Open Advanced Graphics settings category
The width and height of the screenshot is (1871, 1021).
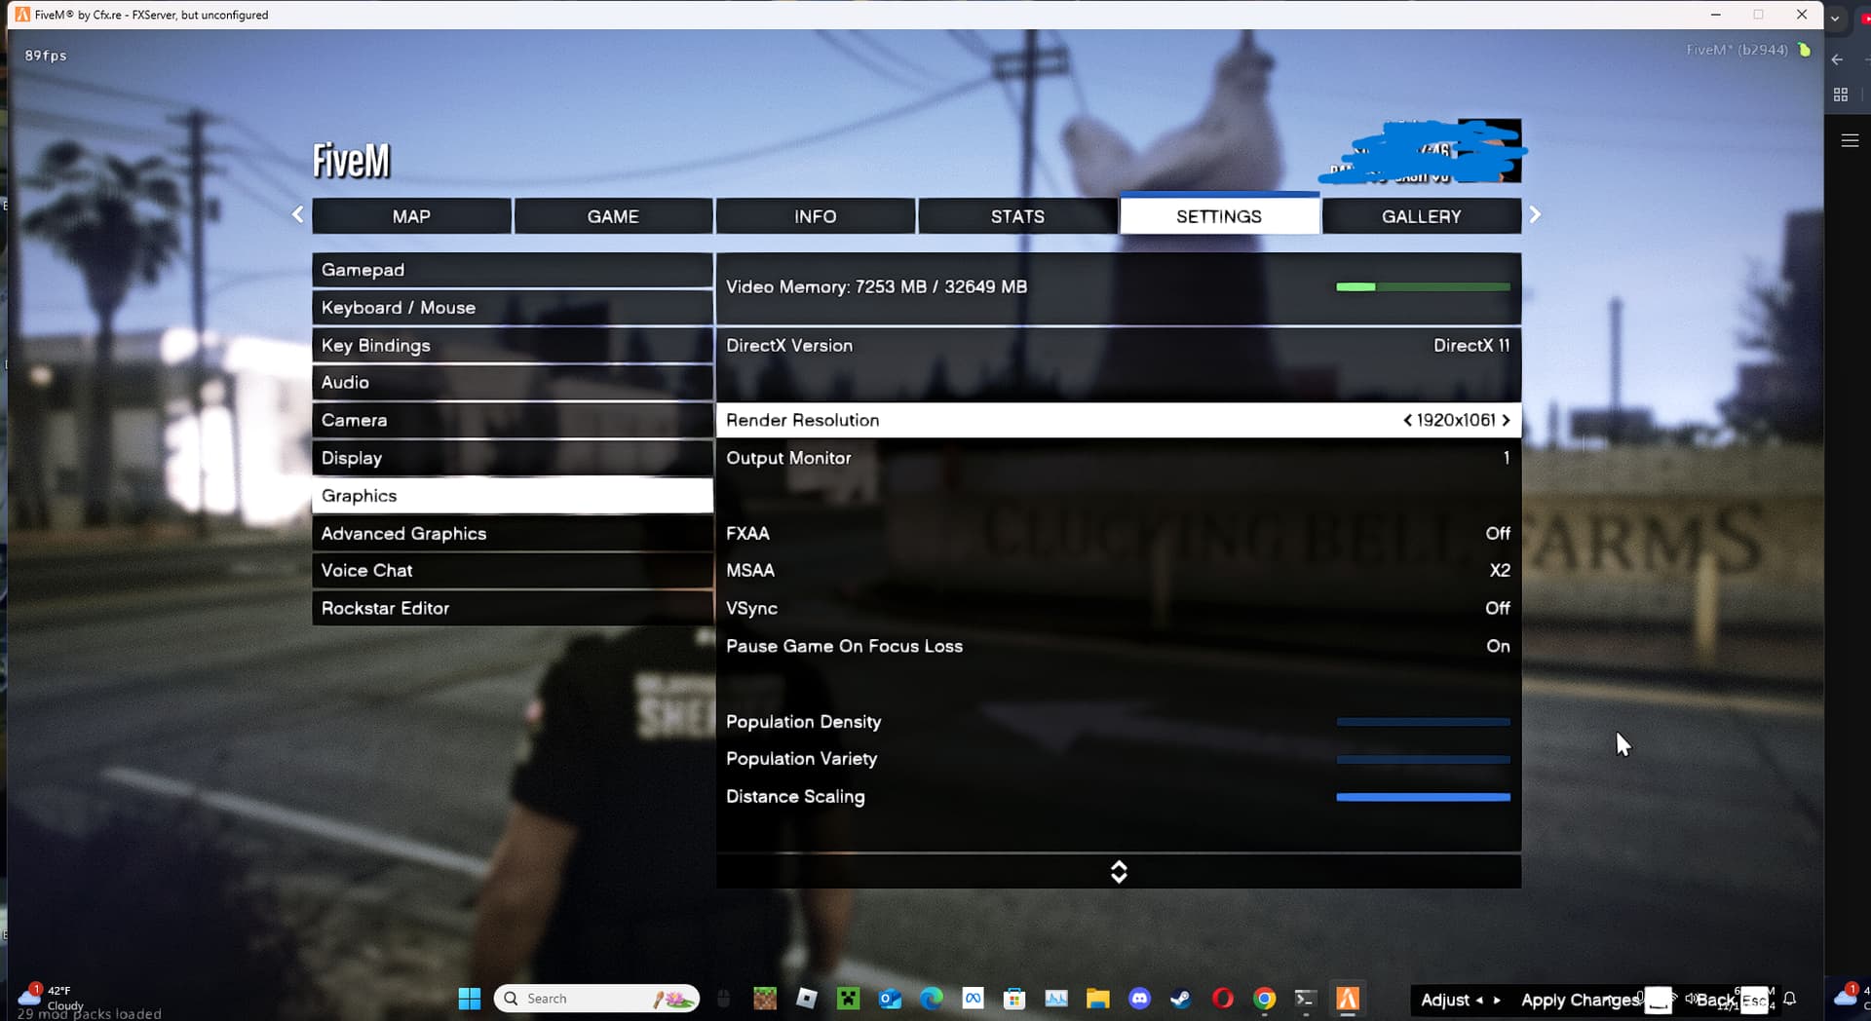tap(513, 533)
